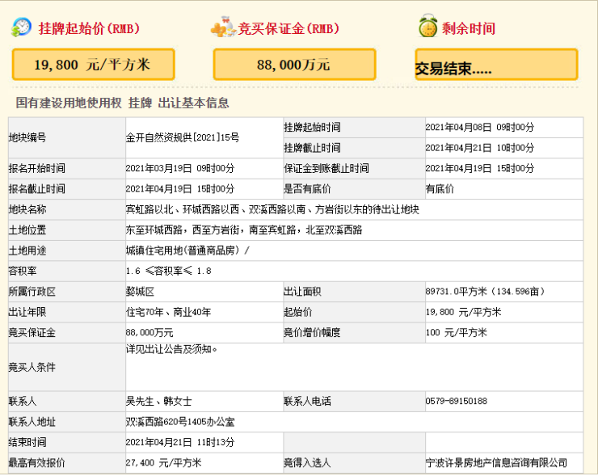The image size is (598, 476).
Task: Click the 婺城区 district cell
Action: tap(140, 292)
